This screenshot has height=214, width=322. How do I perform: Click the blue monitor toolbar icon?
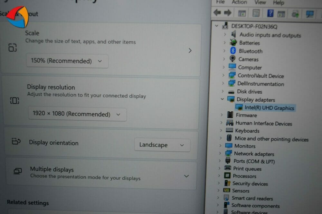pyautogui.click(x=309, y=14)
